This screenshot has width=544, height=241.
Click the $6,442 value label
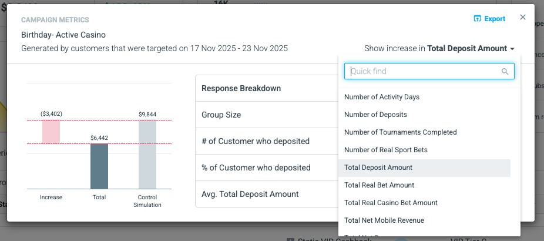tap(99, 138)
